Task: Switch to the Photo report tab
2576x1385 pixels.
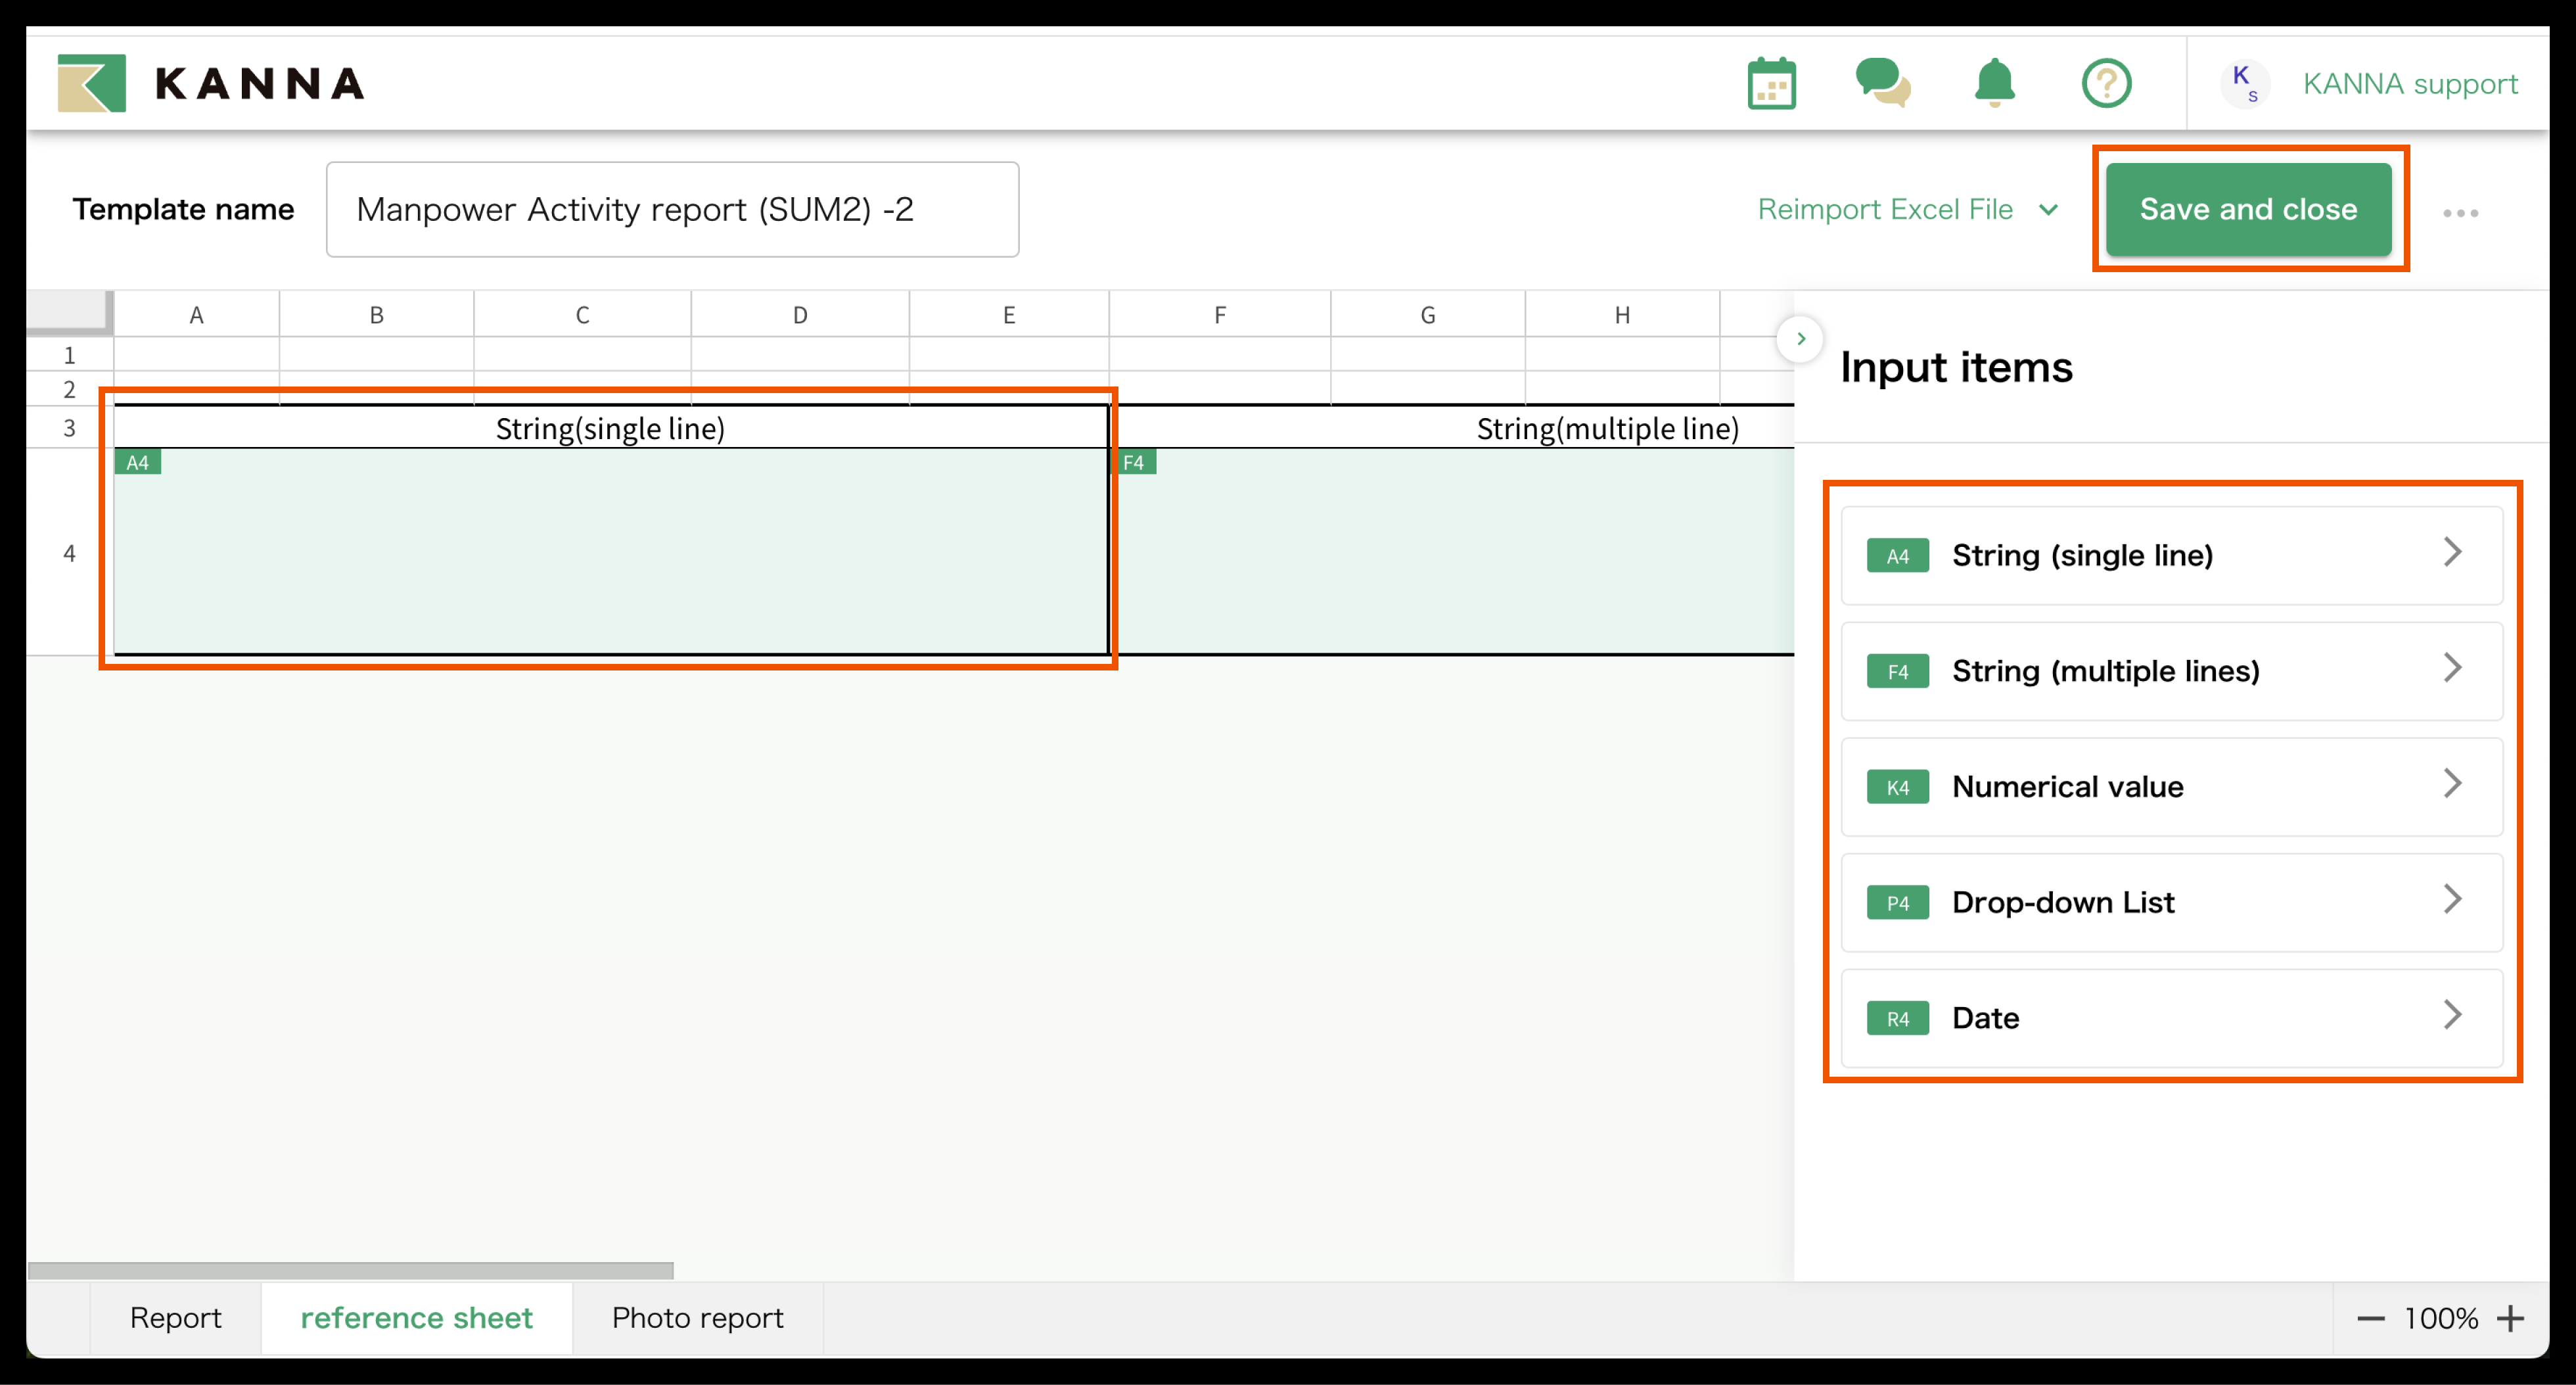Action: (x=697, y=1318)
